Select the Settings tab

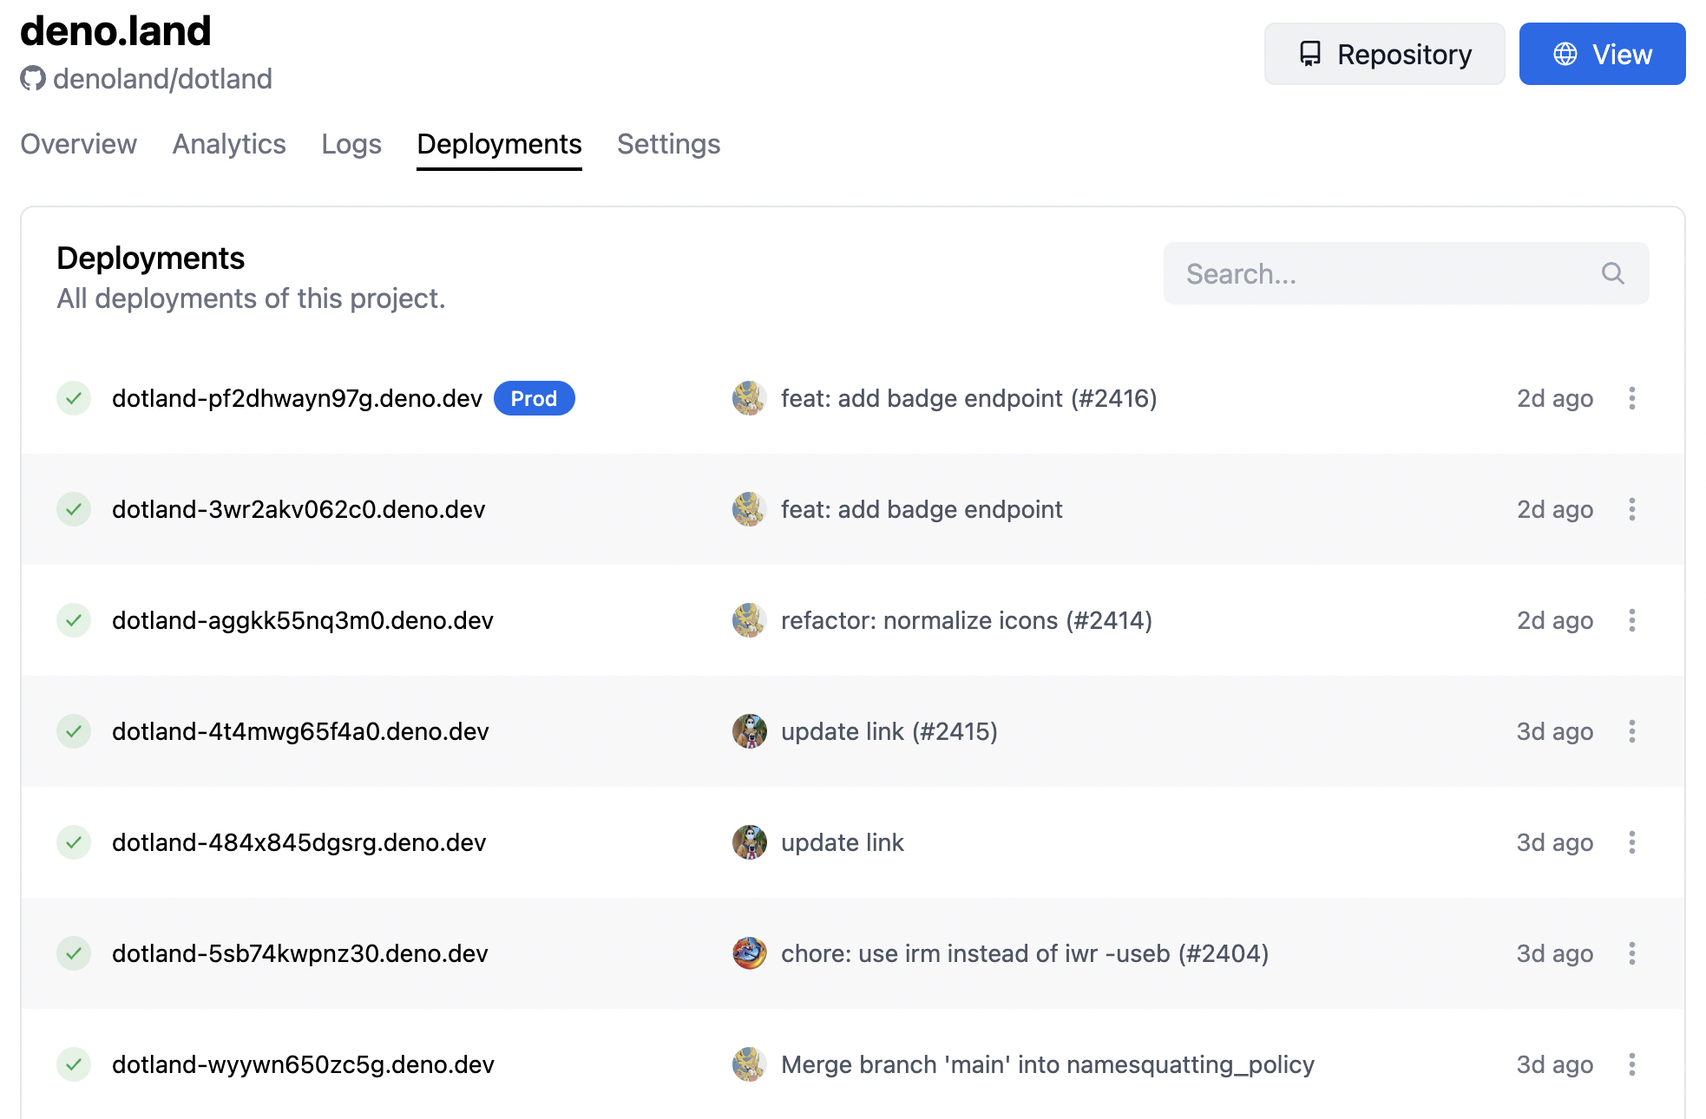click(x=668, y=144)
